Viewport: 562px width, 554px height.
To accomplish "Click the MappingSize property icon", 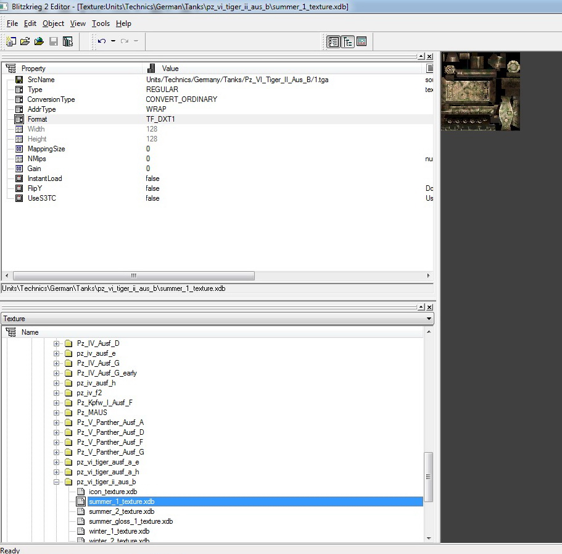I will [x=19, y=149].
